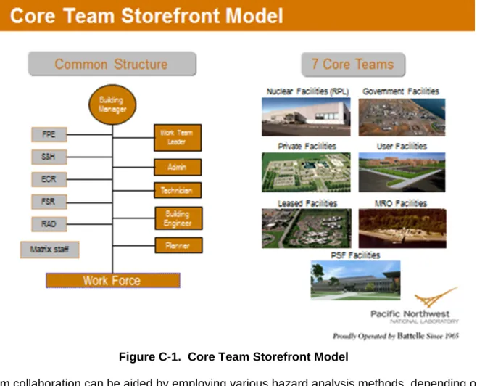Click the 'Nuclear Facilities (RPL)' label
Viewport: 477px width, 386px height.
(307, 91)
